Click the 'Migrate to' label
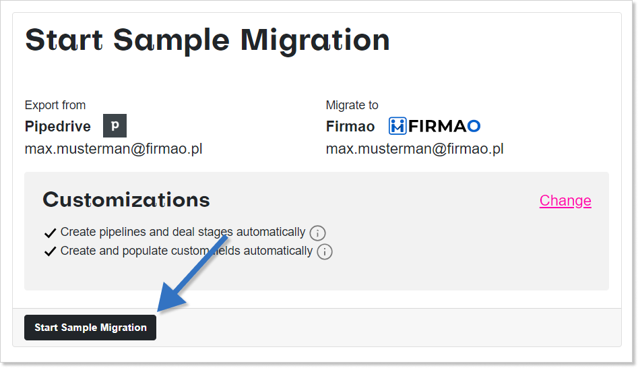Screen dimensions: 638x368 click(352, 105)
